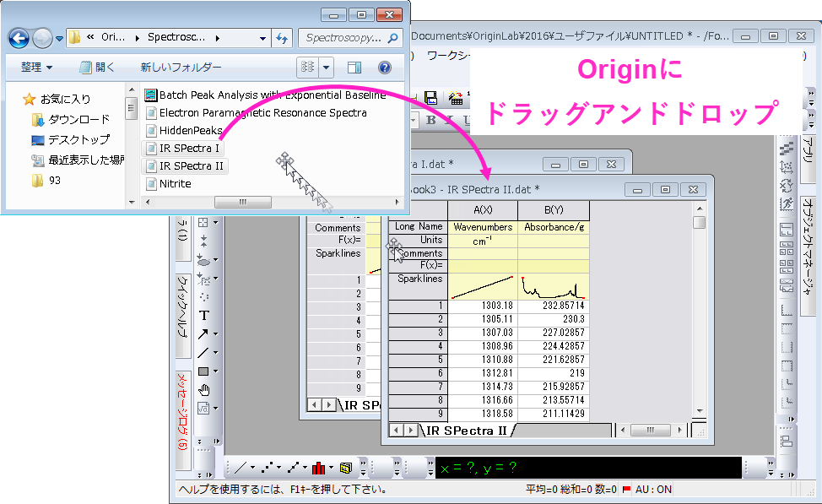The height and width of the screenshot is (504, 822).
Task: Select the IR SPectra I file
Action: pyautogui.click(x=183, y=149)
